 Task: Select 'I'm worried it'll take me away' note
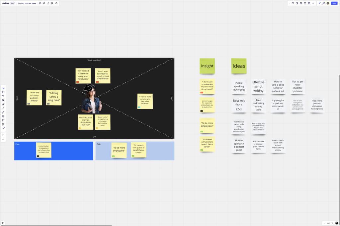coord(83,76)
